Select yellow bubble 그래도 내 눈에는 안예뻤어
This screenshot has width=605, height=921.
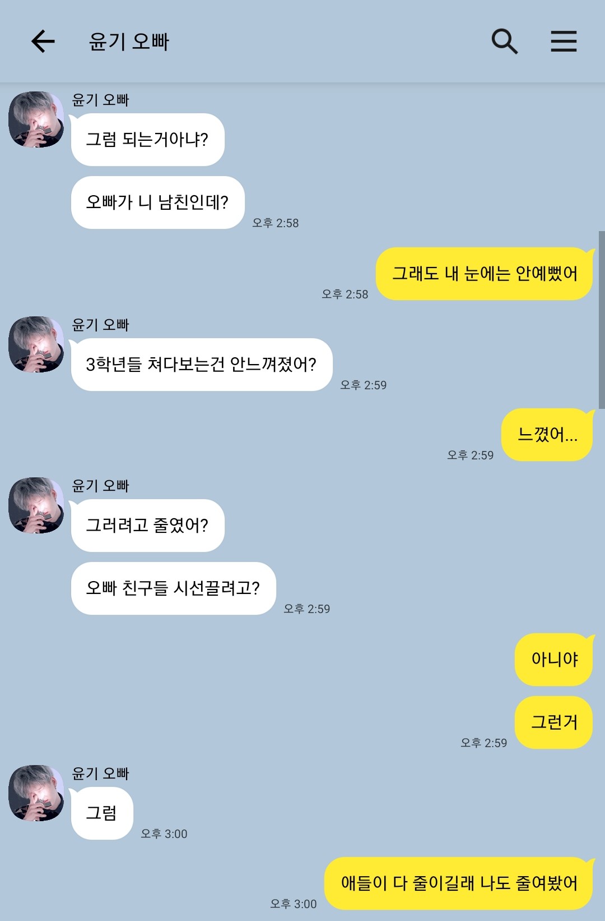pos(485,274)
